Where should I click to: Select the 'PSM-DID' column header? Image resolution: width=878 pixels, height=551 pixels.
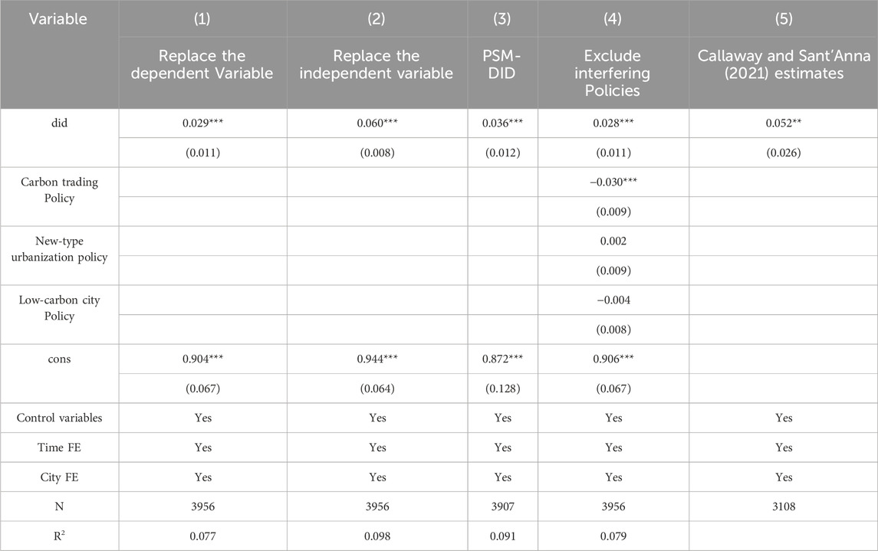click(x=502, y=65)
